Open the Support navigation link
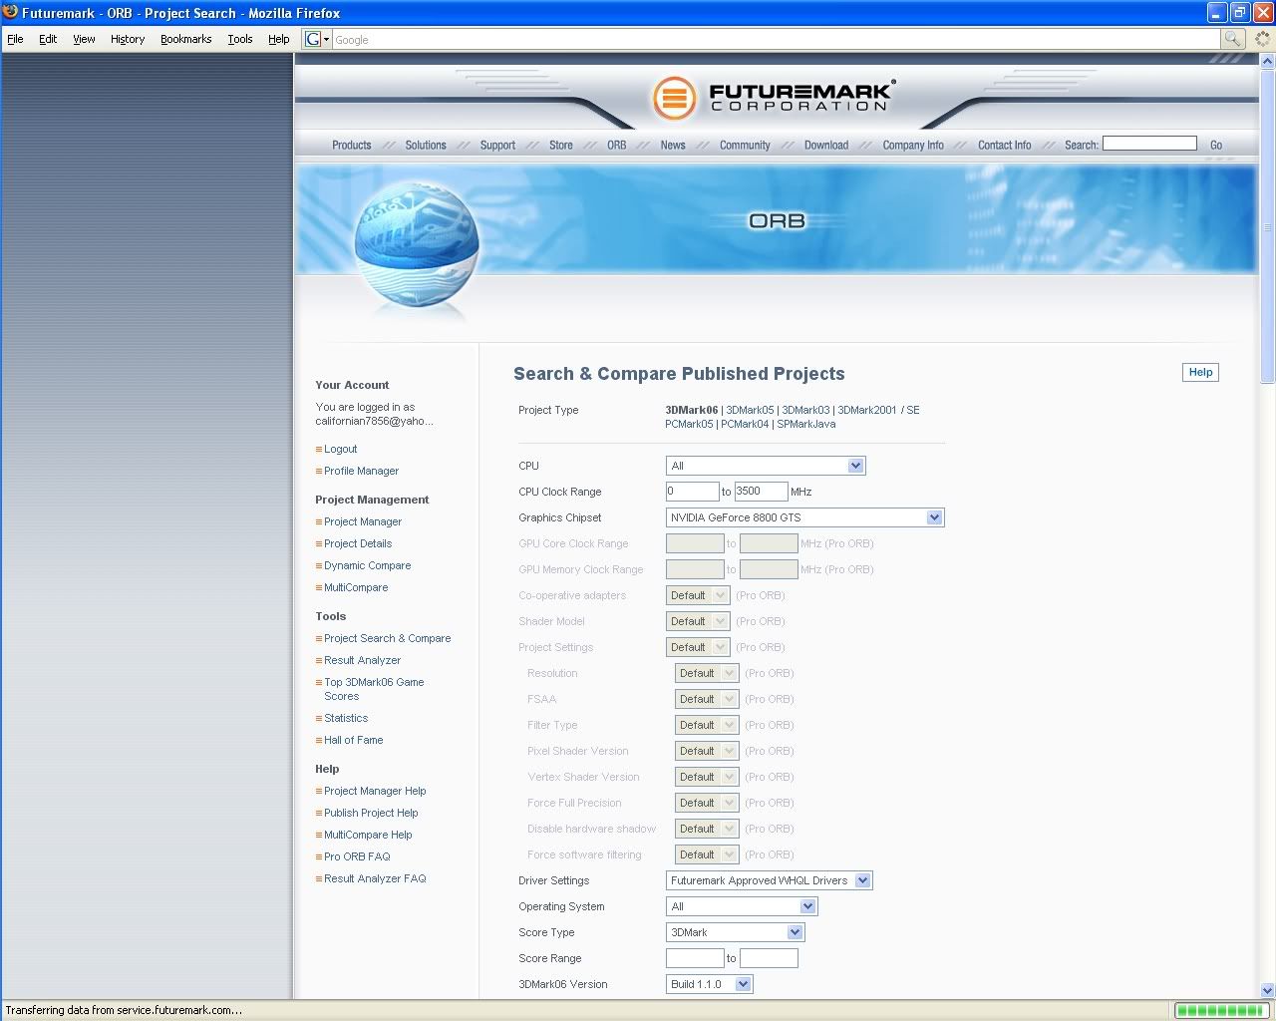Screen dimensions: 1276x1021 497,145
